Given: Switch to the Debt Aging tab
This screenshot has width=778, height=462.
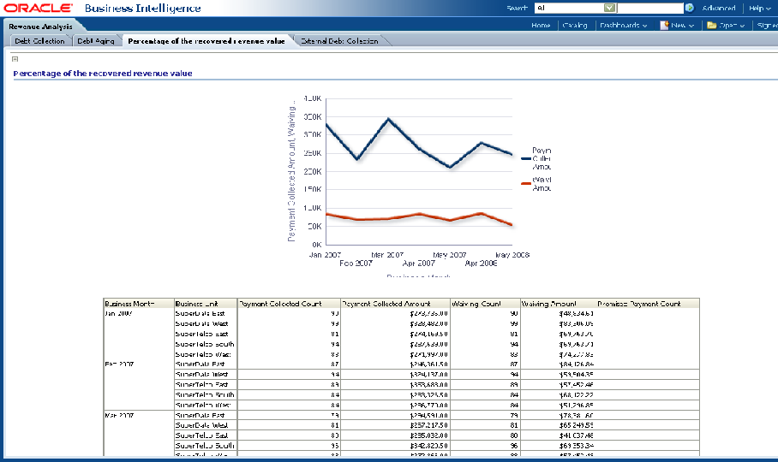Looking at the screenshot, I should point(96,41).
